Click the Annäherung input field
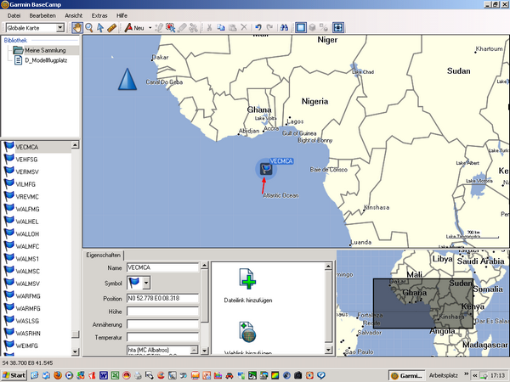Image resolution: width=510 pixels, height=382 pixels. (162, 324)
